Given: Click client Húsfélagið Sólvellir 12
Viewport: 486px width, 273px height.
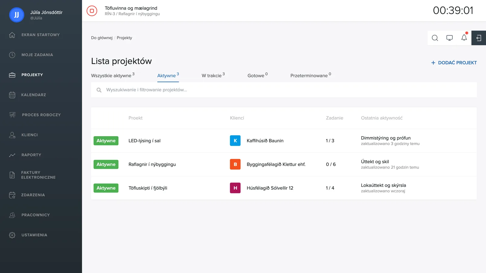Looking at the screenshot, I should (x=270, y=188).
